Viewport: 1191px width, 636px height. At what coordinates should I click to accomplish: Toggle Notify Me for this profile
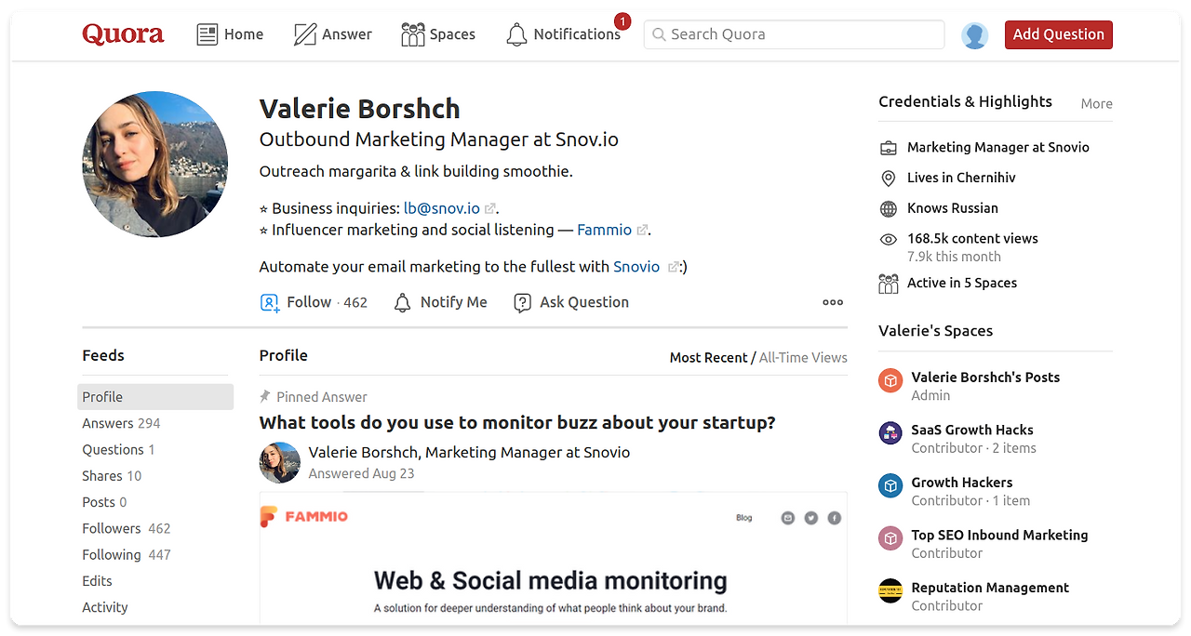pyautogui.click(x=441, y=302)
